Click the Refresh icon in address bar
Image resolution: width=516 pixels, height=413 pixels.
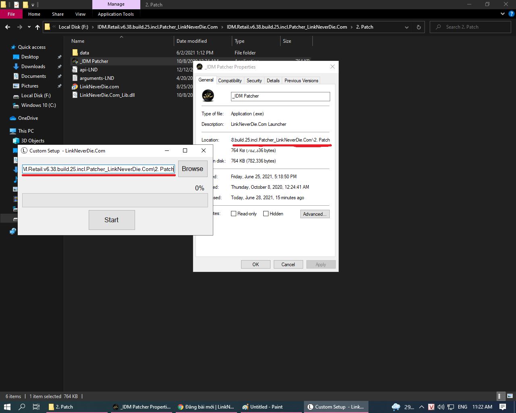click(418, 27)
